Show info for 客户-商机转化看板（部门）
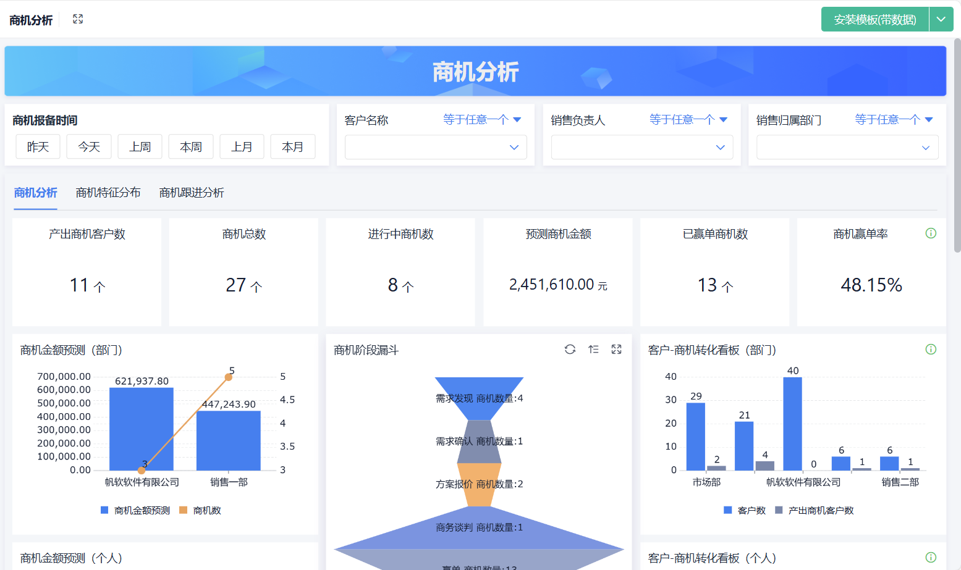Viewport: 961px width, 570px height. pos(931,350)
